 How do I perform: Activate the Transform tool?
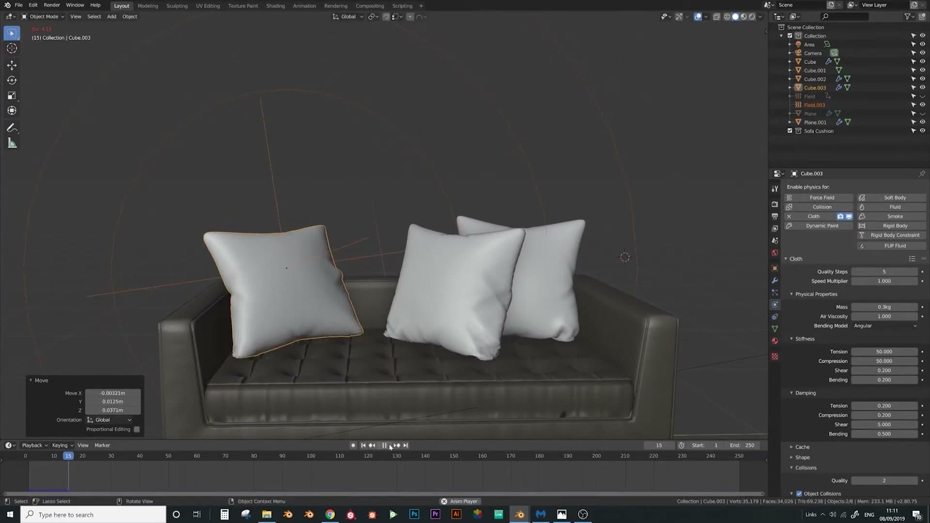(x=12, y=110)
